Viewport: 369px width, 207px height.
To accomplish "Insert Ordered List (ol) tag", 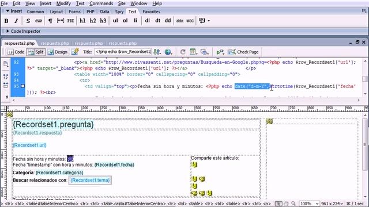I will (x=125, y=21).
